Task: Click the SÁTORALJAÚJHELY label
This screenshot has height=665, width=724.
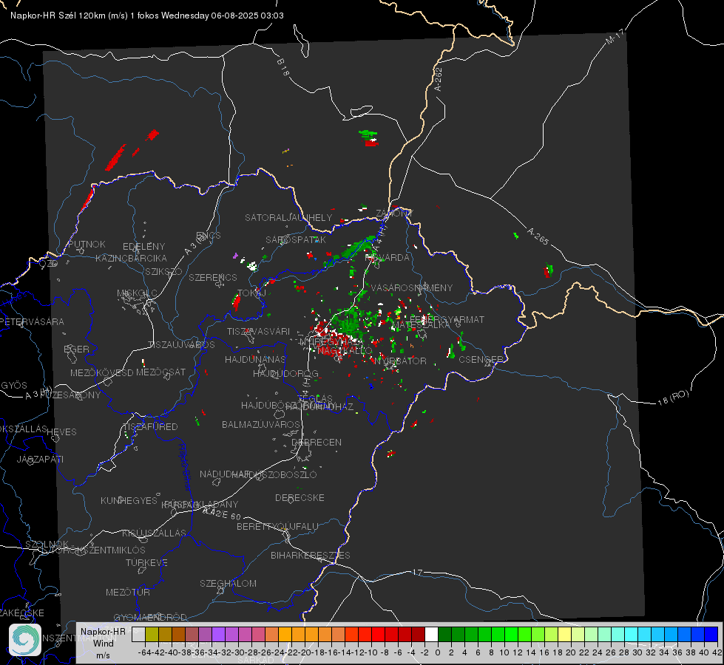Action: pos(288,217)
